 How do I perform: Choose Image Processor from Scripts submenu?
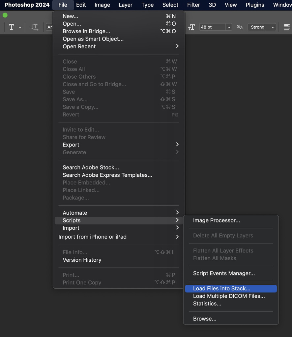coord(217,220)
